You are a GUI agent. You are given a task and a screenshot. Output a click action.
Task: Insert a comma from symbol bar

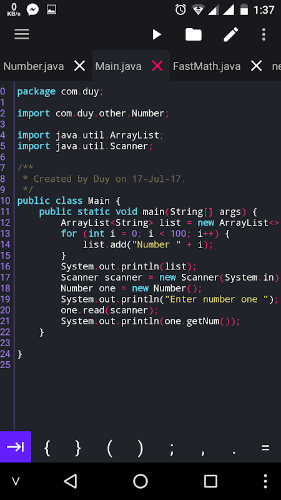pos(202,452)
